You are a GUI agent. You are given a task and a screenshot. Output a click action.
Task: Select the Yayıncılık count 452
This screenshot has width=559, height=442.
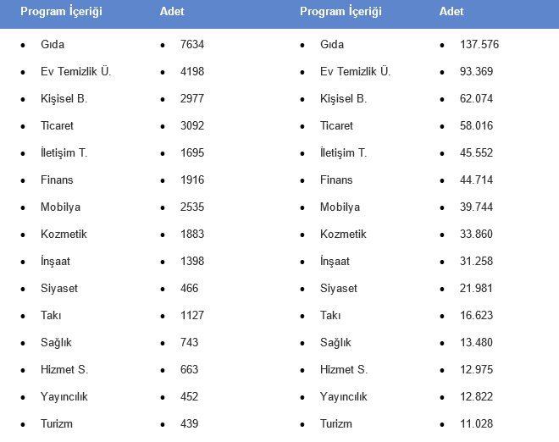pos(189,397)
